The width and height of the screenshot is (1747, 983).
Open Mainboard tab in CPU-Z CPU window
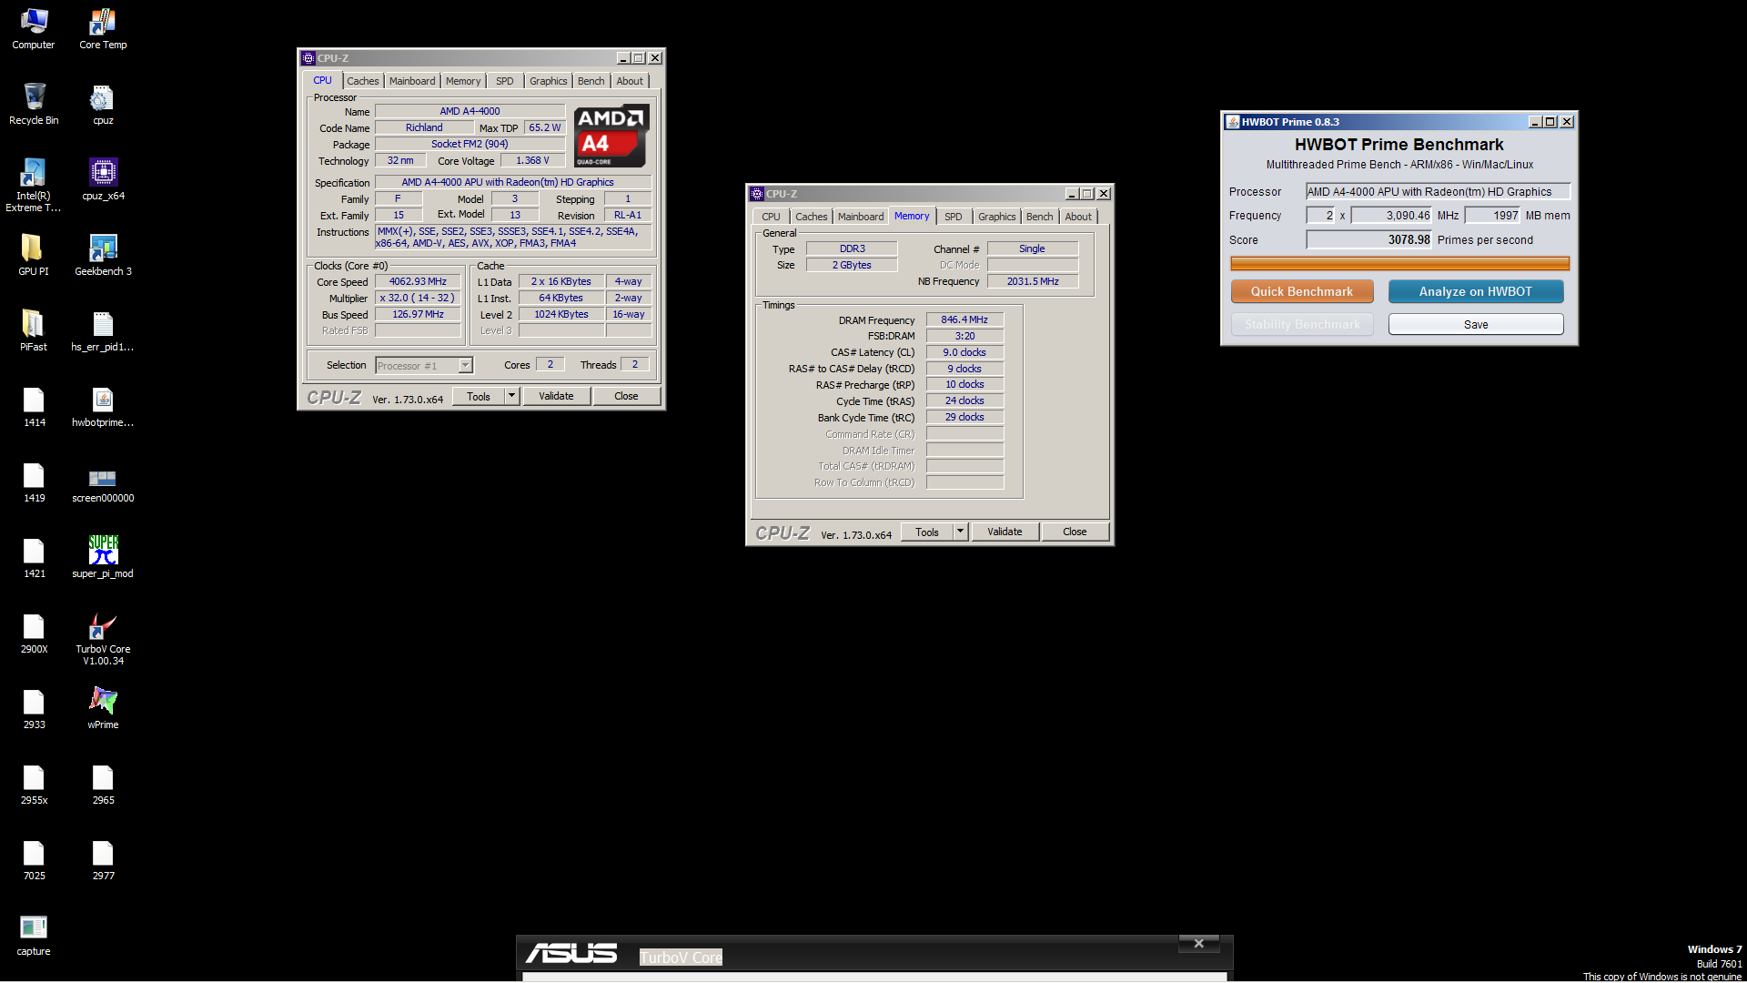click(412, 81)
